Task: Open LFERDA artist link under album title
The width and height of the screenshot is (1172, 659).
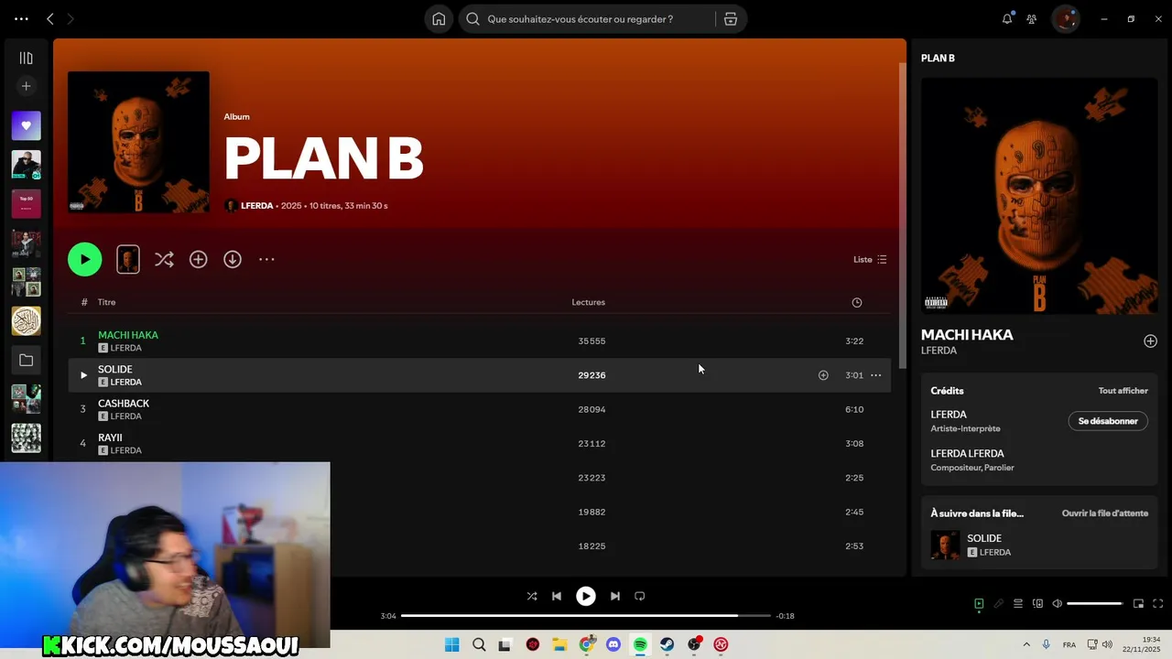Action: (x=256, y=206)
